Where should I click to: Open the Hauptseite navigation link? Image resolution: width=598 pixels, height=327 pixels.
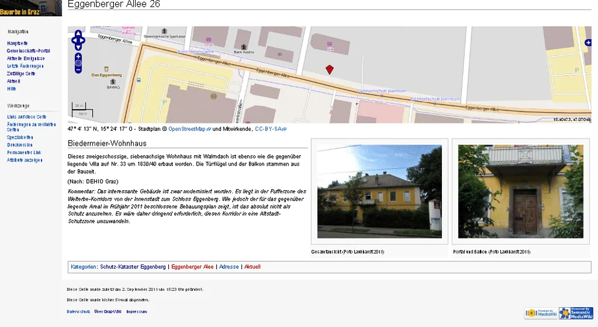[x=17, y=43]
